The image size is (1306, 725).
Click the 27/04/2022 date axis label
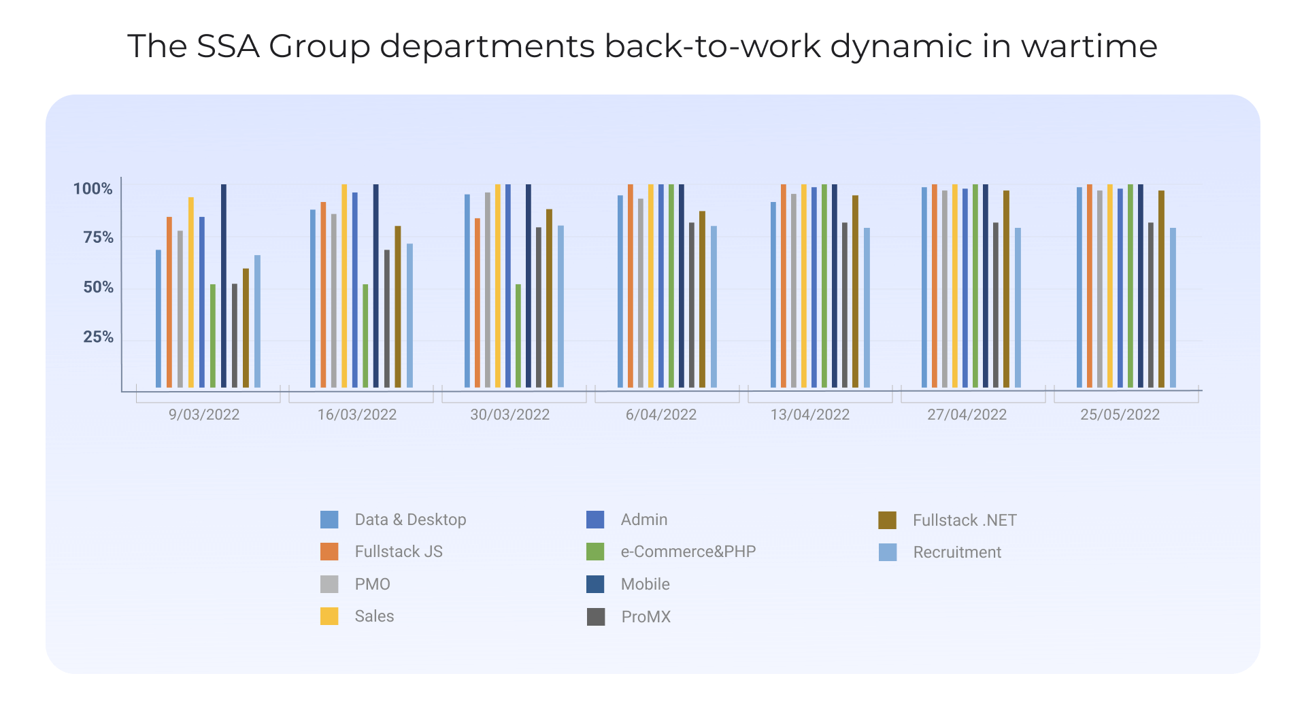(967, 415)
